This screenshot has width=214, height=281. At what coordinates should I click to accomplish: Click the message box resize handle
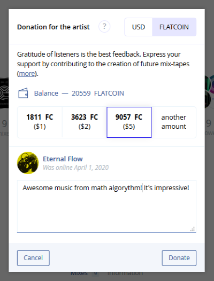193,229
